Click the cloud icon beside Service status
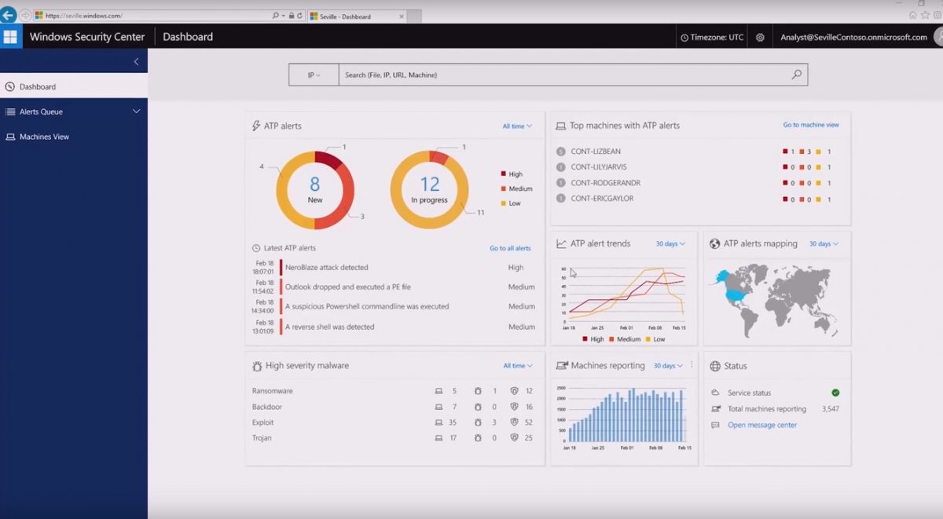943x519 pixels. [715, 393]
